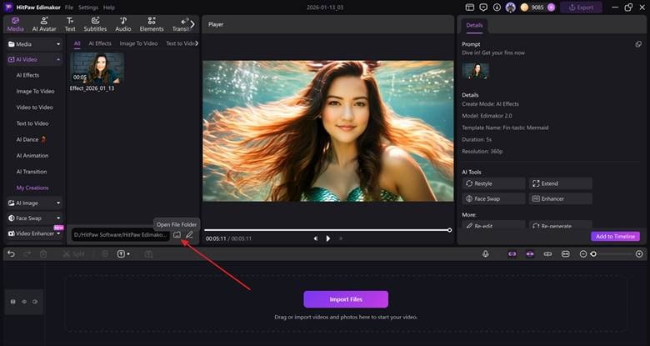The height and width of the screenshot is (346, 650).
Task: Open the user avatar profile
Action: pos(511,8)
